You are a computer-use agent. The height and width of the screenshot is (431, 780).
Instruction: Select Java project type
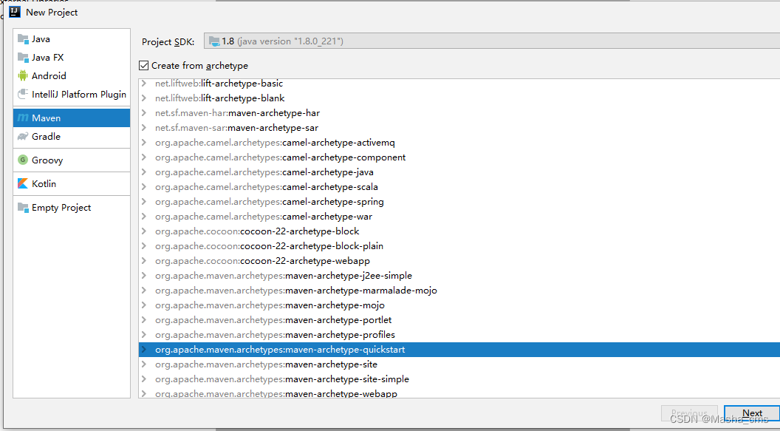click(72, 39)
